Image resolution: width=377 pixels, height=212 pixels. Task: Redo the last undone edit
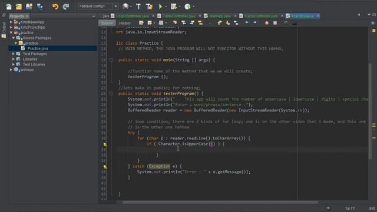(x=65, y=6)
